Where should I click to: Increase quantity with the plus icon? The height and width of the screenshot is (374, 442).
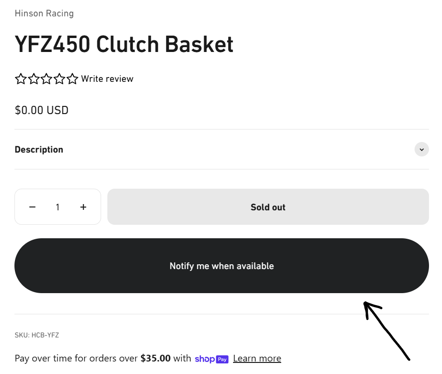click(x=83, y=207)
